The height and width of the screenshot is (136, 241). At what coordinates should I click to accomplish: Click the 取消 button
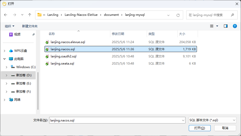pos(225,128)
